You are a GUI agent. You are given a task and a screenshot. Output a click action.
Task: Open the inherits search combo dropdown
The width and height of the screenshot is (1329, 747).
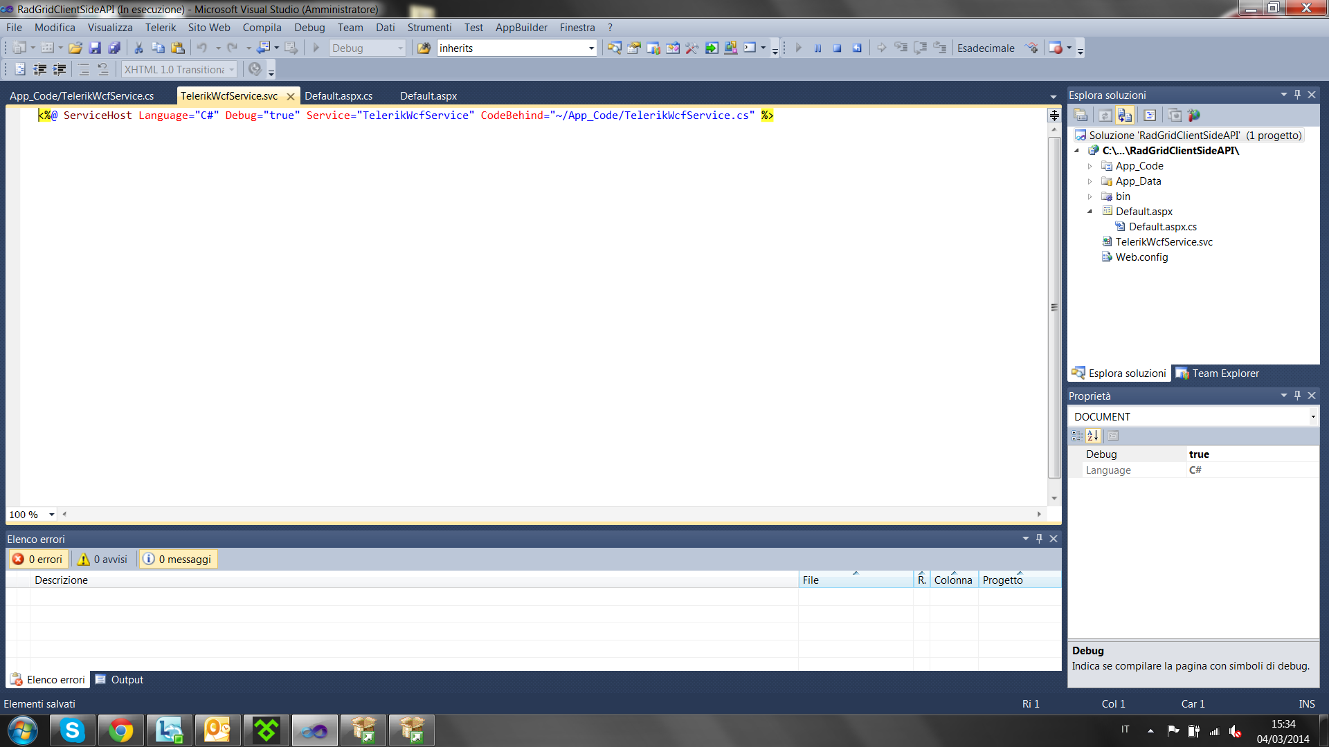click(x=591, y=48)
